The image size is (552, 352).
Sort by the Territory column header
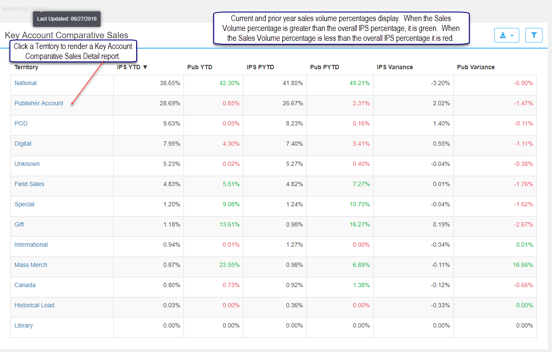(26, 67)
